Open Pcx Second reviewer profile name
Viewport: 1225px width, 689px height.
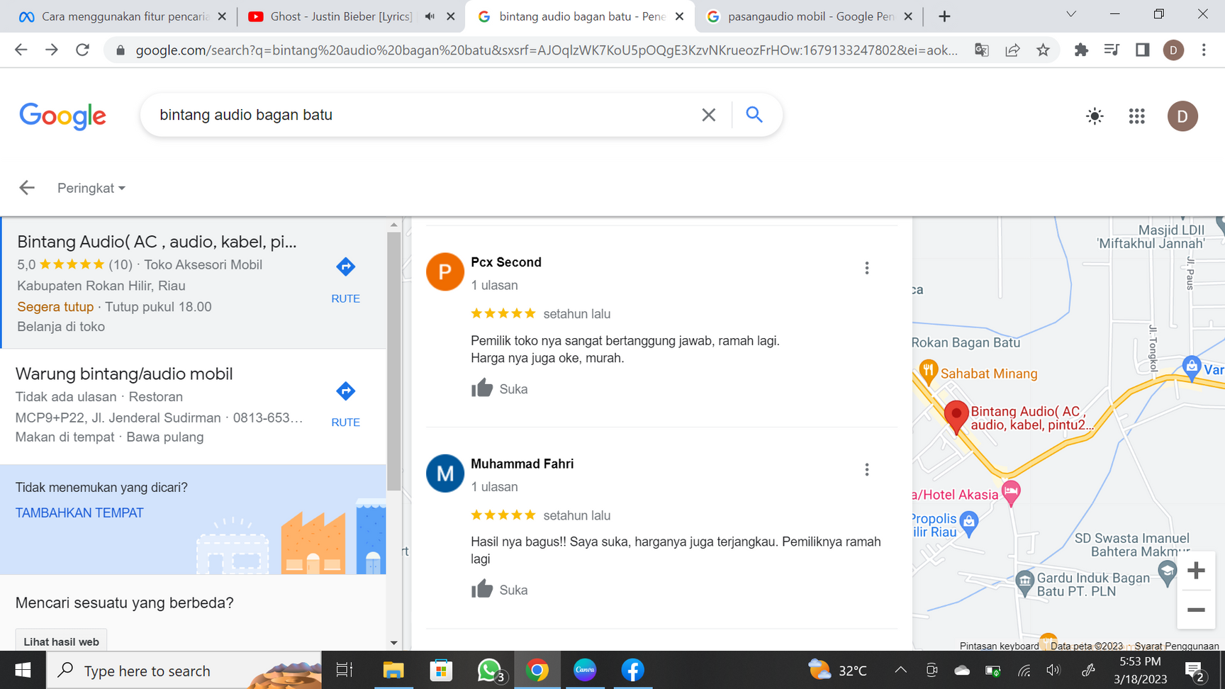pyautogui.click(x=506, y=262)
